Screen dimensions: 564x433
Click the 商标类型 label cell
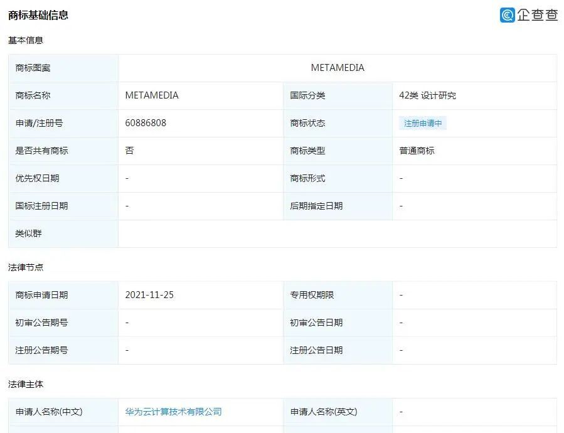pyautogui.click(x=338, y=151)
